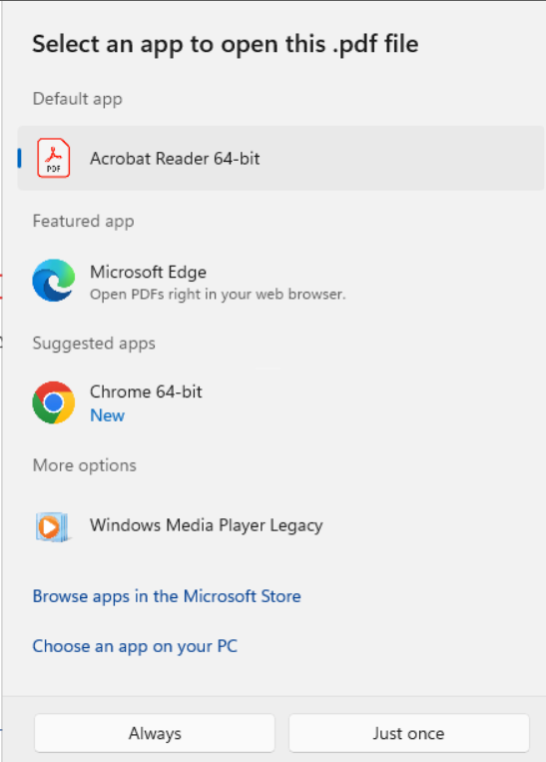Click the Chrome logo icon
This screenshot has height=762, width=546.
(54, 402)
